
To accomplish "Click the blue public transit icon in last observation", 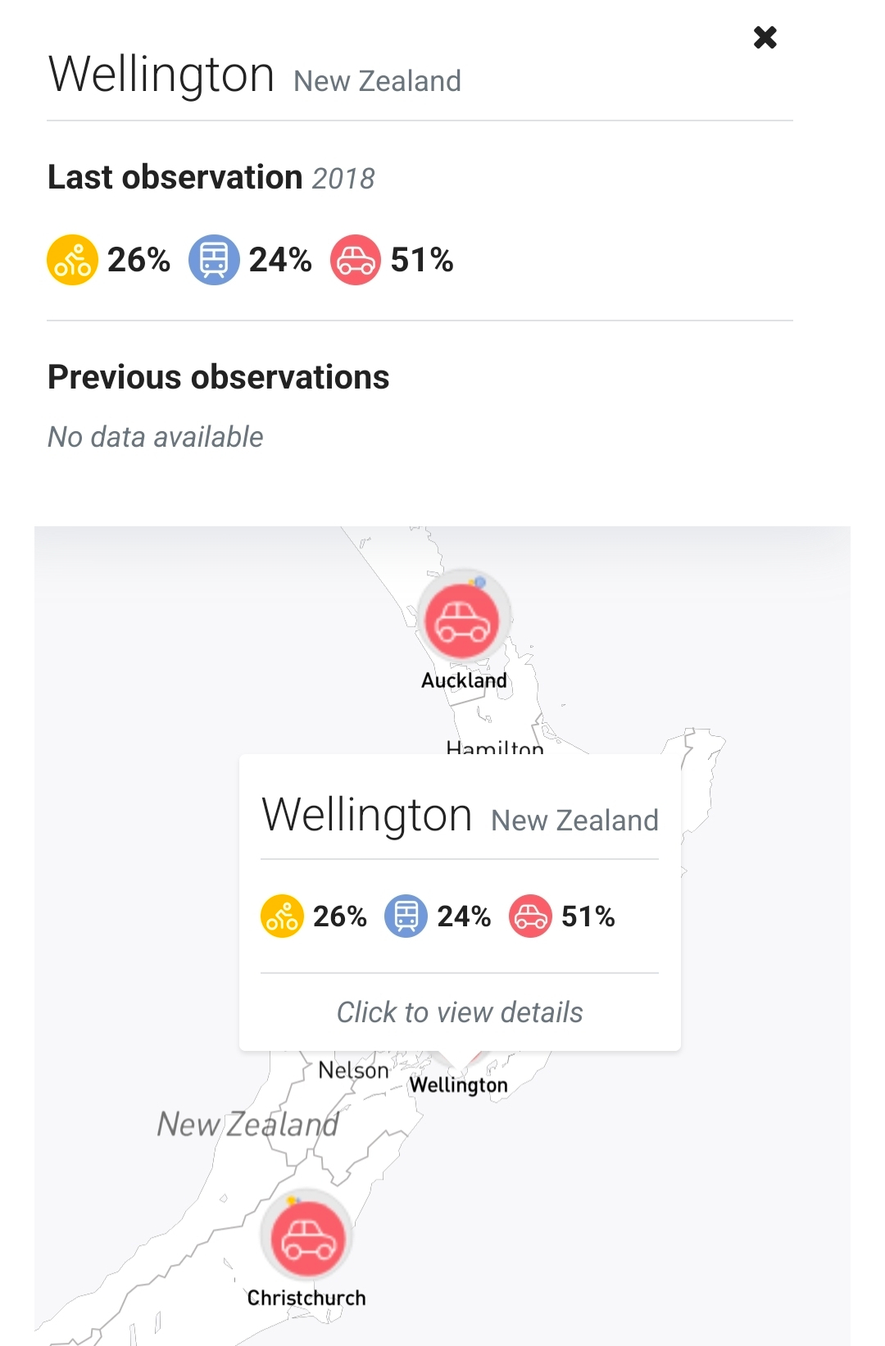I will 214,260.
